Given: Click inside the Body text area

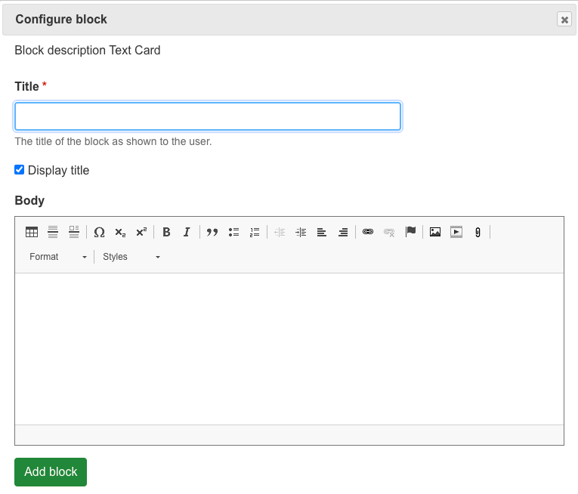Looking at the screenshot, I should pyautogui.click(x=289, y=349).
